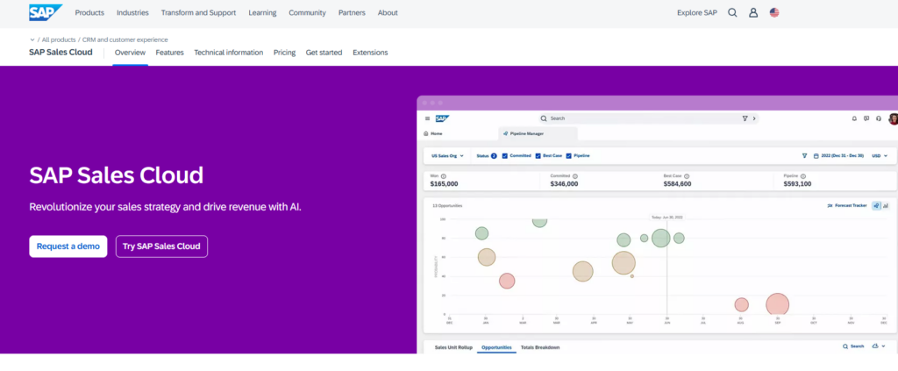Click the Forecast Tracker icon
The image size is (898, 371).
coord(830,205)
